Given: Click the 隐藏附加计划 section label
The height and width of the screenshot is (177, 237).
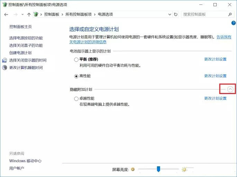Looking at the screenshot, I should click(x=81, y=90).
